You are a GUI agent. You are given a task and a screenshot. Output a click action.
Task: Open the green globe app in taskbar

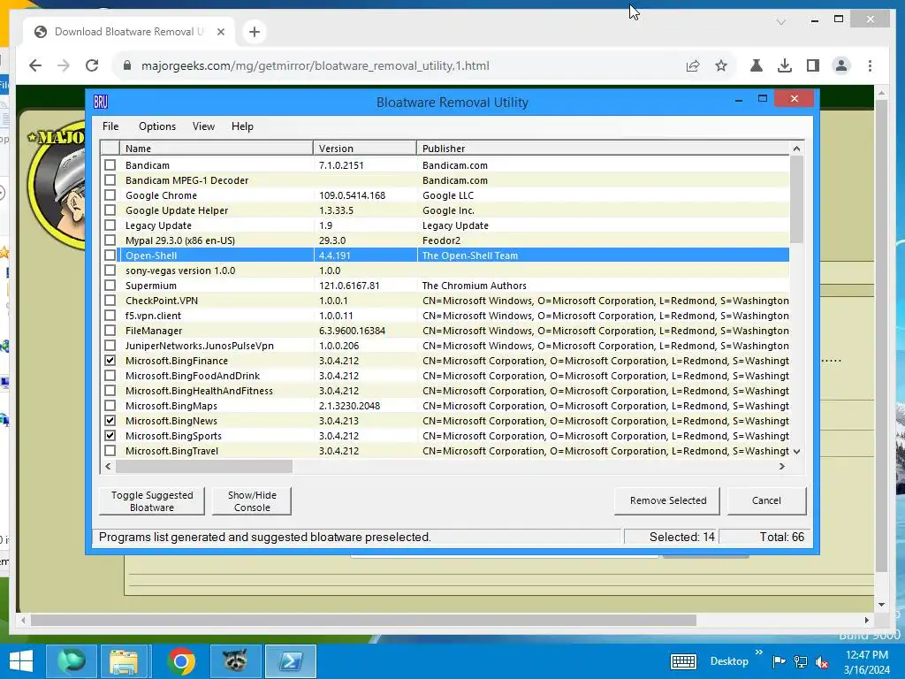point(71,661)
